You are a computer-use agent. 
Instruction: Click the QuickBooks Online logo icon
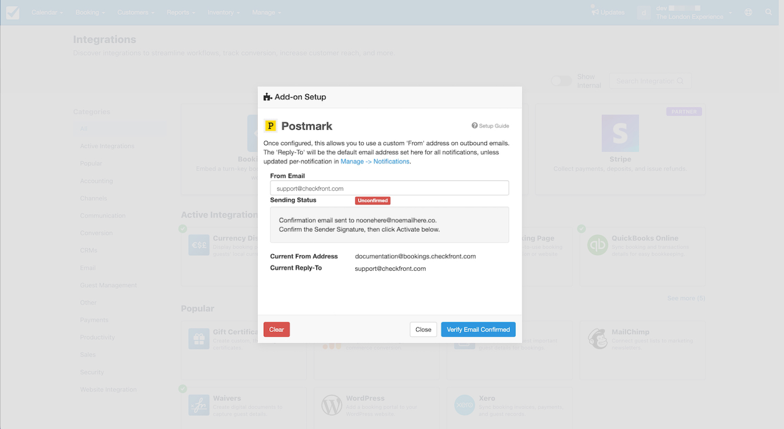pyautogui.click(x=597, y=245)
